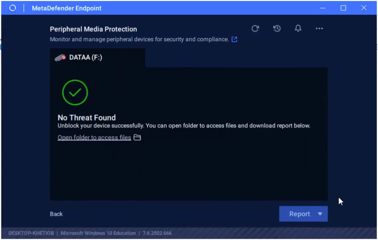Click the No Threat Found heading

86,117
